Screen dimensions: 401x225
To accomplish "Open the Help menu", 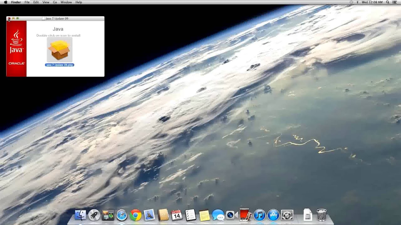I will [x=79, y=2].
